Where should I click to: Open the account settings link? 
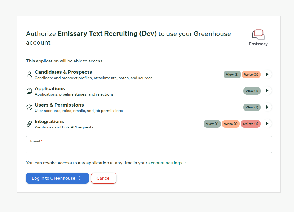coord(165,163)
